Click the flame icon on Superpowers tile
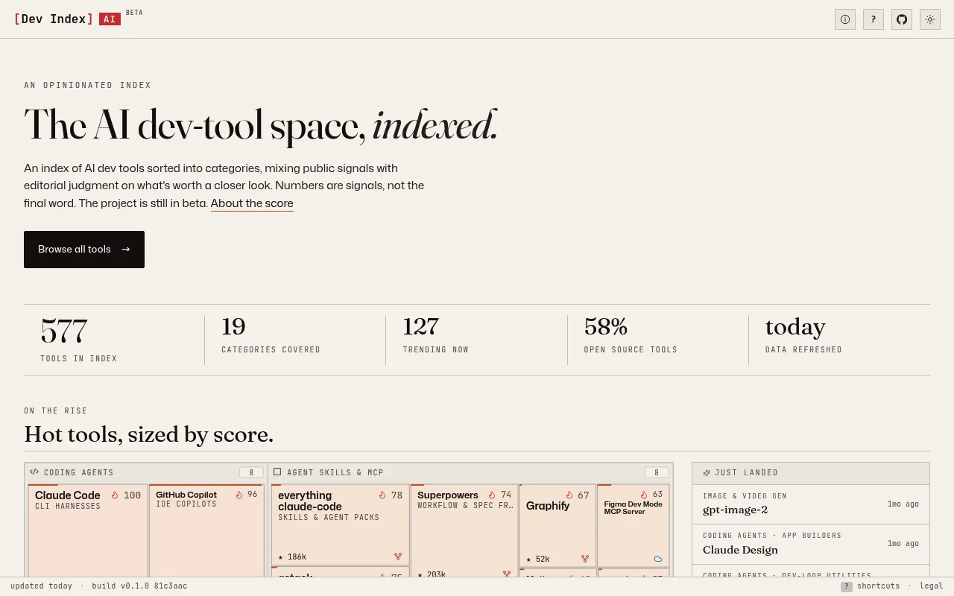The height and width of the screenshot is (596, 954). [x=492, y=495]
